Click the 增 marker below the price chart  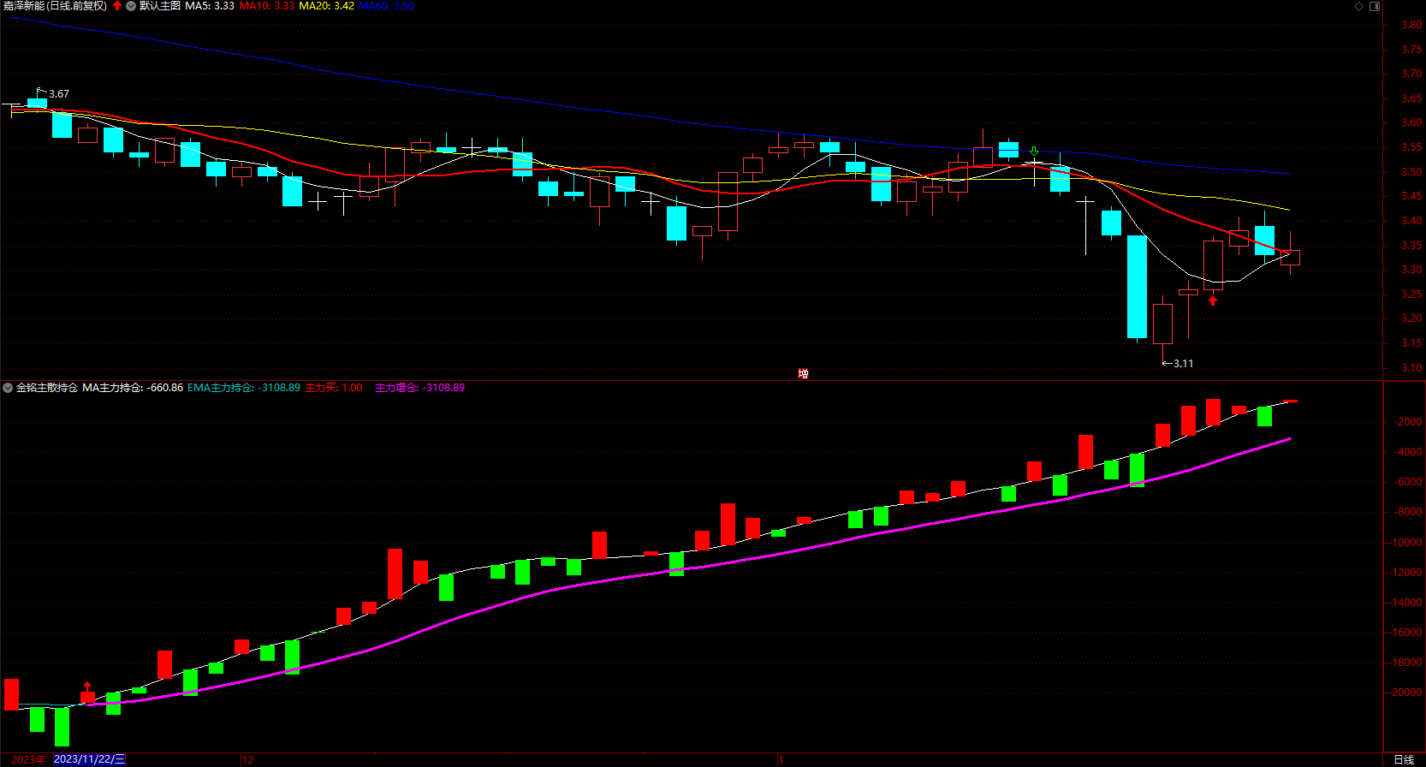[x=803, y=374]
